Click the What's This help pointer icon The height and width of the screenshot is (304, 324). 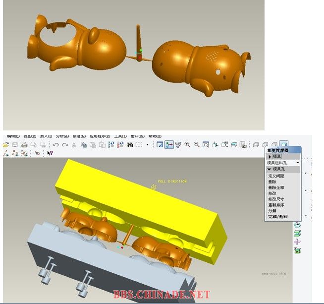[x=50, y=154]
